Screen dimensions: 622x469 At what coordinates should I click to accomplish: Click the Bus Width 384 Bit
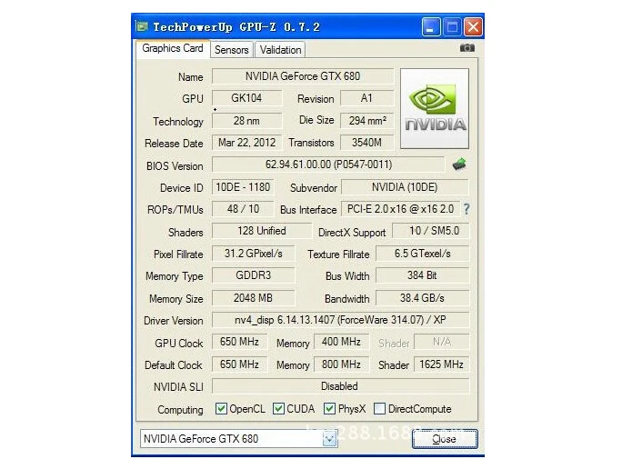click(423, 275)
